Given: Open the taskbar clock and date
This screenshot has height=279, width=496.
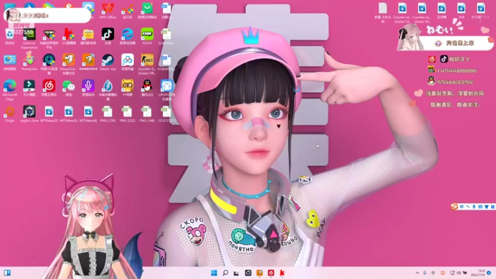Looking at the screenshot, I should [x=477, y=273].
